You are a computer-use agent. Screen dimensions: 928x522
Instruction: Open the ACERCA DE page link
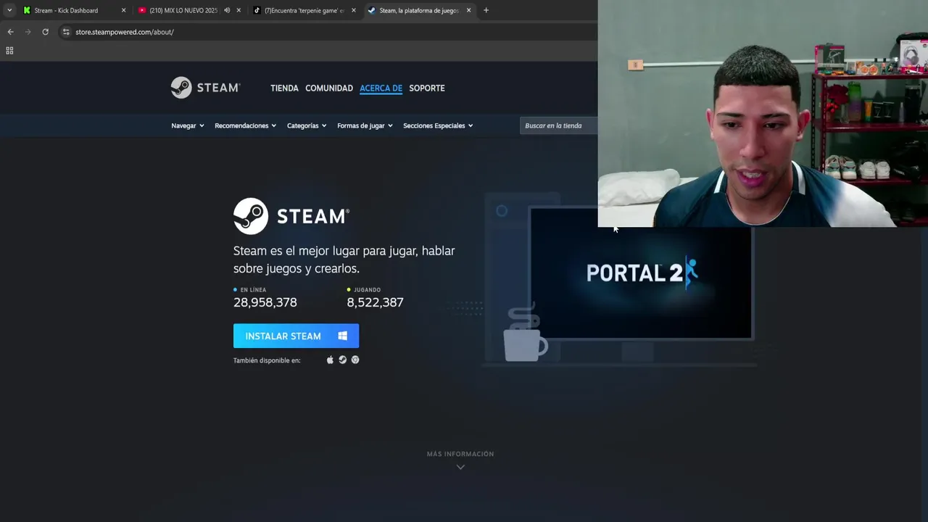point(381,88)
